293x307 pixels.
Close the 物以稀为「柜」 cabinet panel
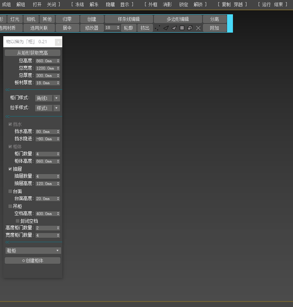(x=58, y=42)
